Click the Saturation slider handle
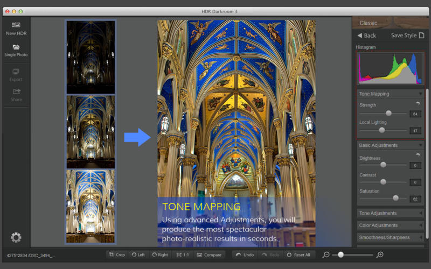The image size is (431, 269). (396, 198)
